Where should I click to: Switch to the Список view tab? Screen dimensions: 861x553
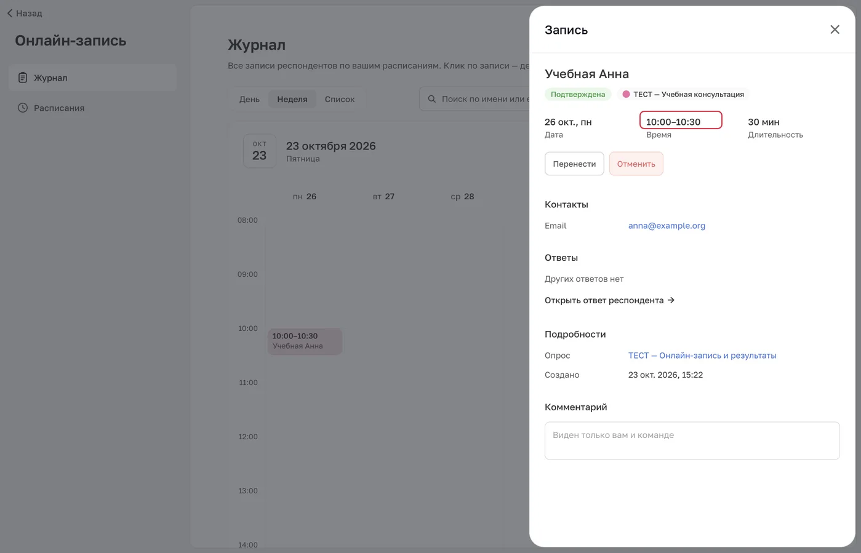click(x=340, y=99)
